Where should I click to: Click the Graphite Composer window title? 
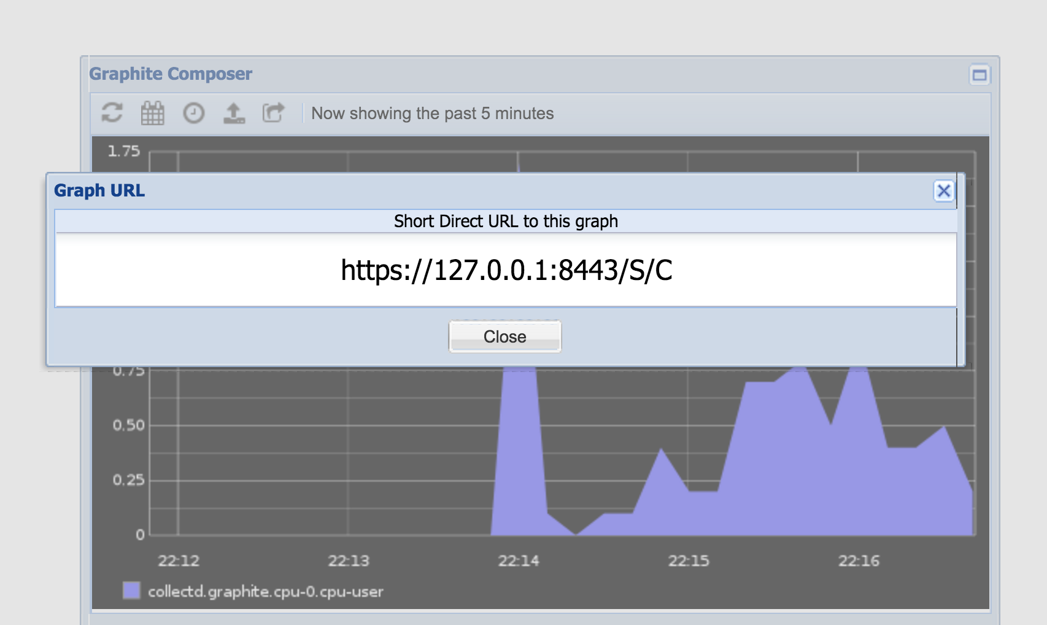[171, 74]
